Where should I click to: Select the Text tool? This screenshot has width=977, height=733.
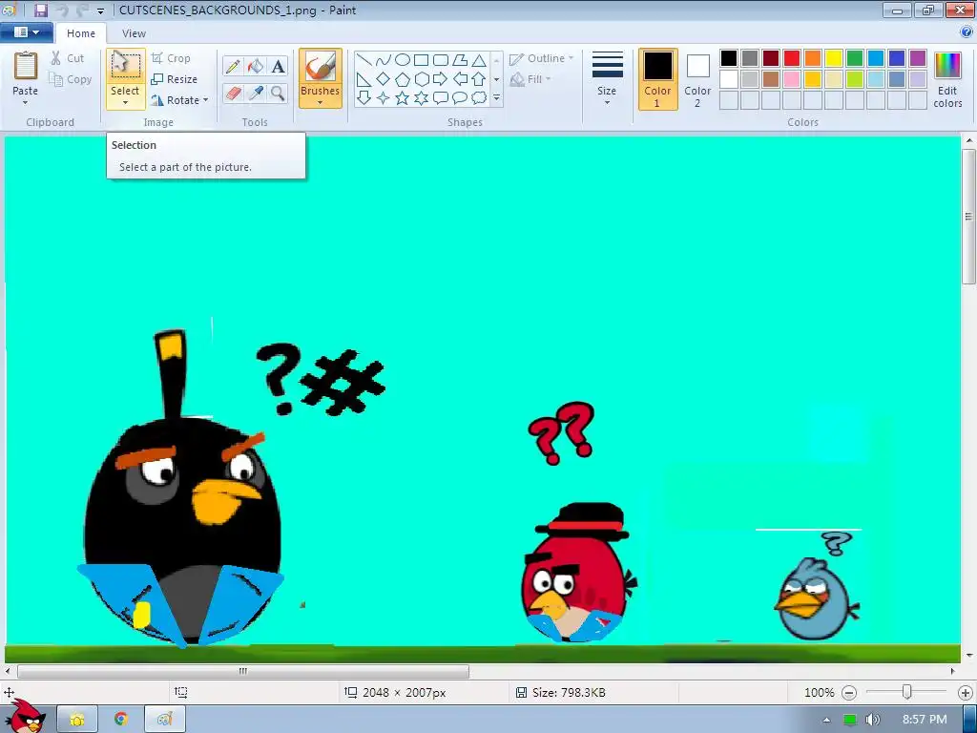(278, 66)
